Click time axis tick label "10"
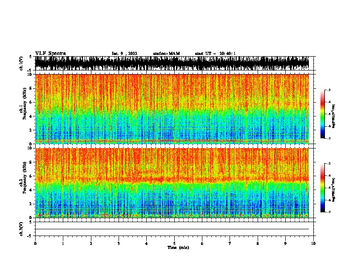The image size is (353, 273). coord(313,244)
